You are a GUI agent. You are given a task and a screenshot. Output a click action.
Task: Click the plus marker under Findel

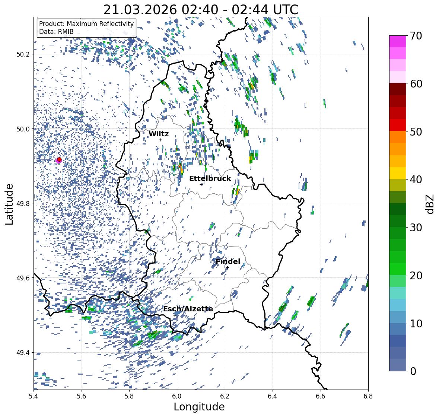pos(228,268)
